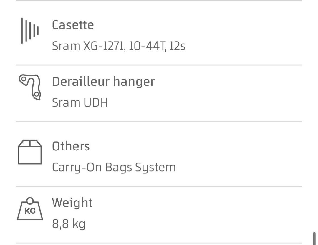This screenshot has width=318, height=245.
Task: Click the word System in Others row
Action: click(155, 168)
